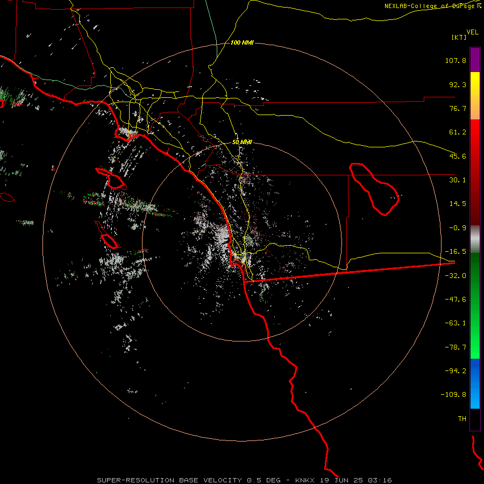484x484 pixels.
Task: Pick the red segment of the velocity color bar
Action: point(475,172)
